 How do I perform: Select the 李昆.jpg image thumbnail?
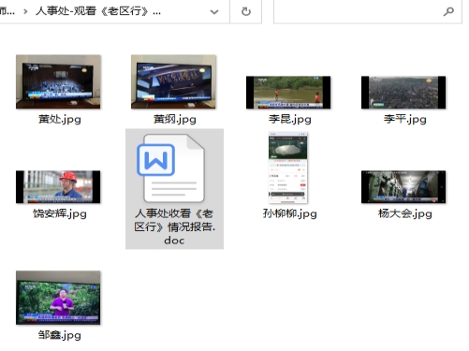[288, 93]
